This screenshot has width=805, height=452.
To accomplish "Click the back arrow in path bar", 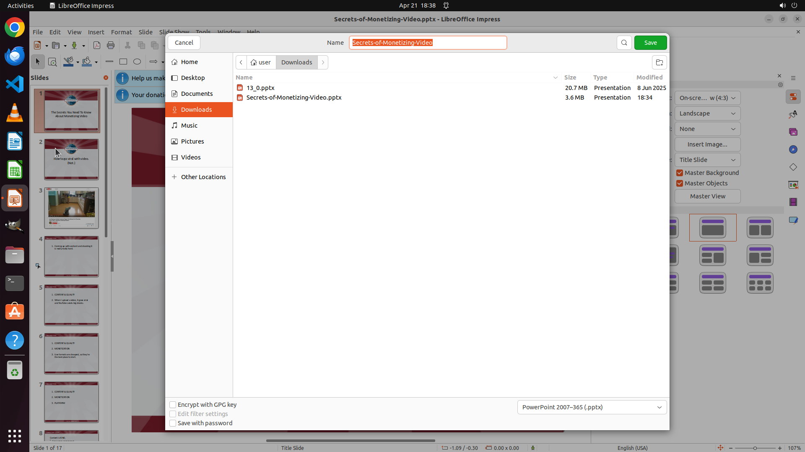I will point(241,62).
